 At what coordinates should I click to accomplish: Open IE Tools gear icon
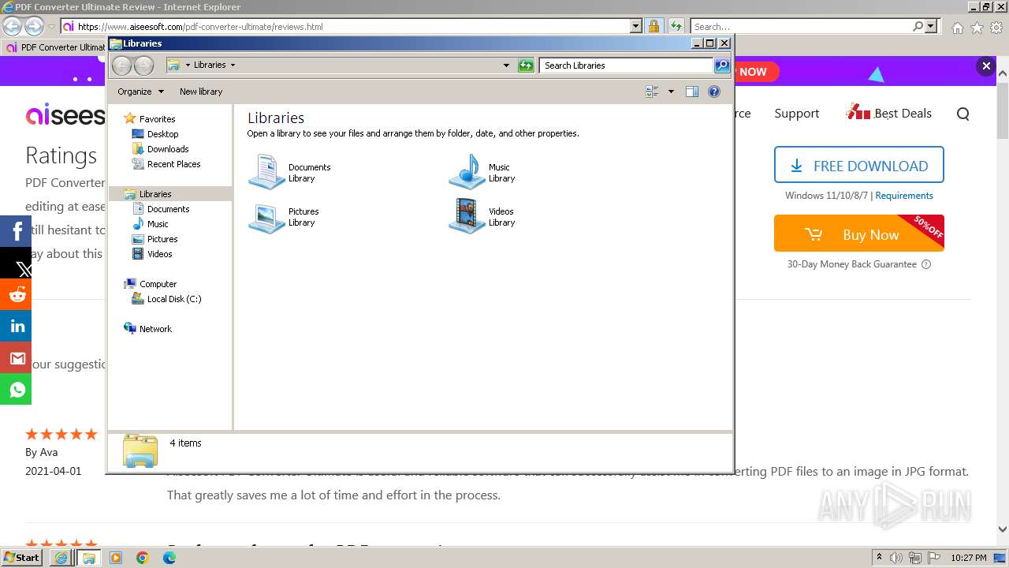click(x=996, y=28)
